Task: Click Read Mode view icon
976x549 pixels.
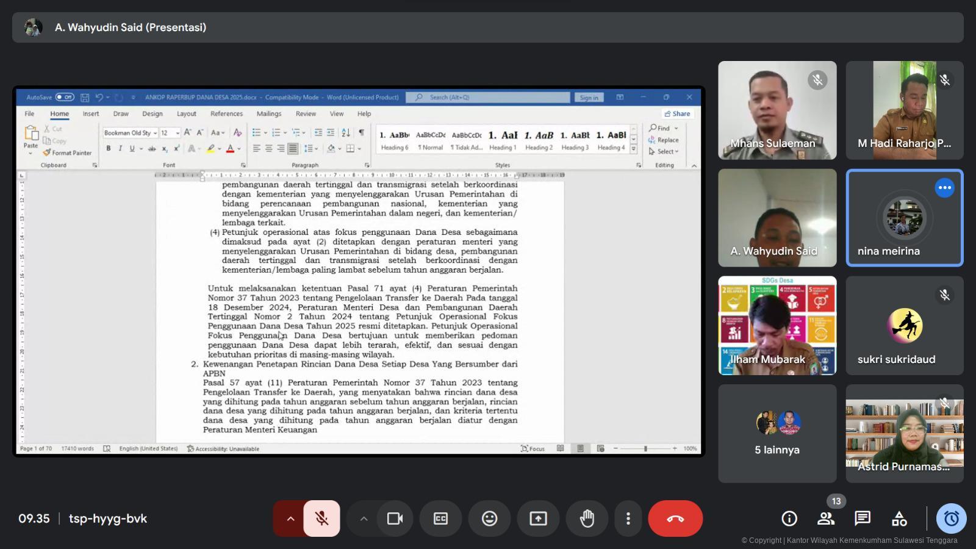Action: [x=561, y=448]
